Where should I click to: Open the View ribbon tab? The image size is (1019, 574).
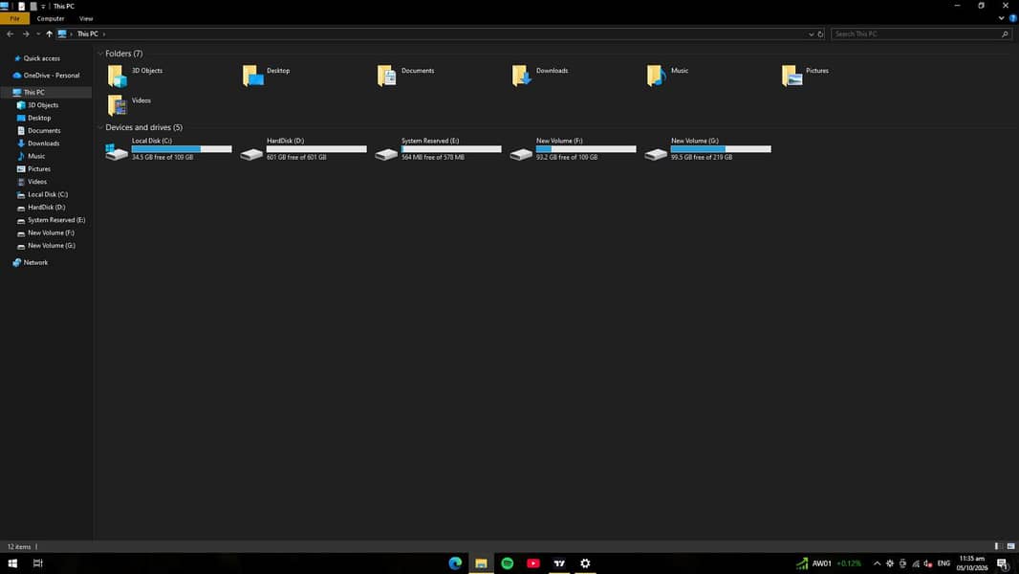86,19
